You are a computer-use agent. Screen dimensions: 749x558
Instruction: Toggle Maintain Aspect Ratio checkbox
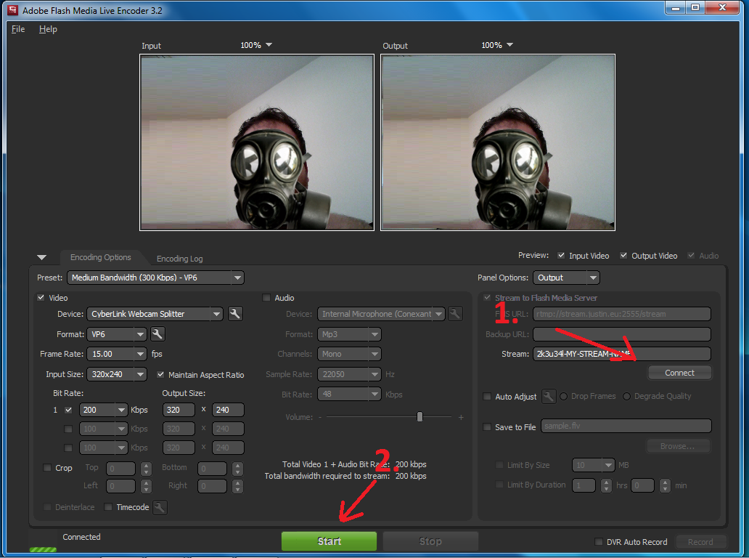tap(160, 374)
